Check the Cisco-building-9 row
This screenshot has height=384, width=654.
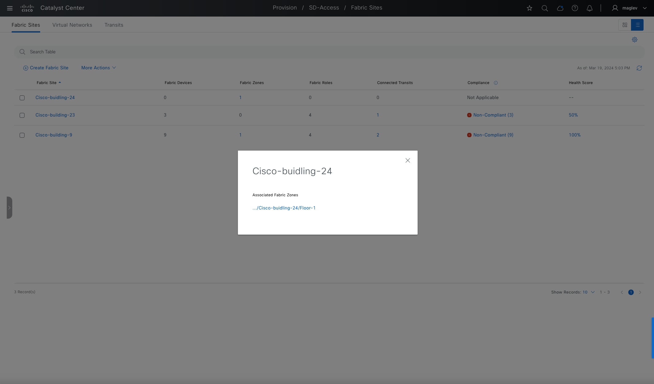pyautogui.click(x=22, y=135)
